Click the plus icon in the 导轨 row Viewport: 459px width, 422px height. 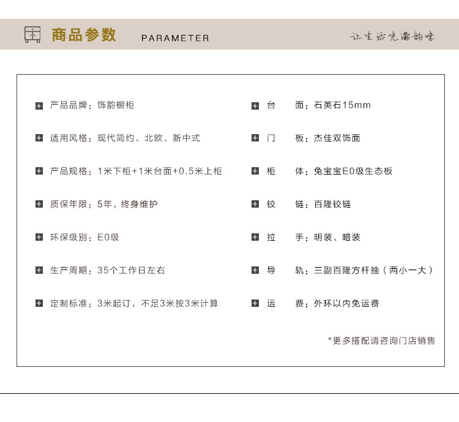pos(255,270)
